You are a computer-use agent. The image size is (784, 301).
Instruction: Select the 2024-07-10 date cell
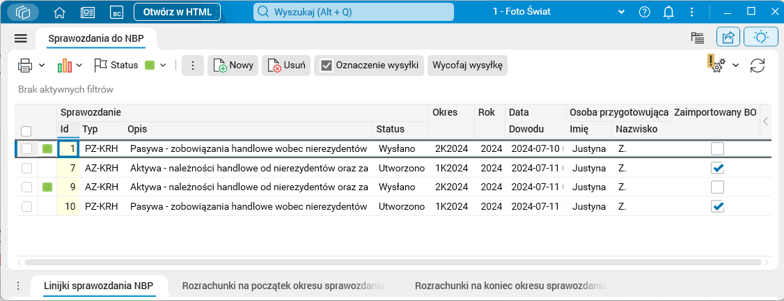click(x=535, y=148)
